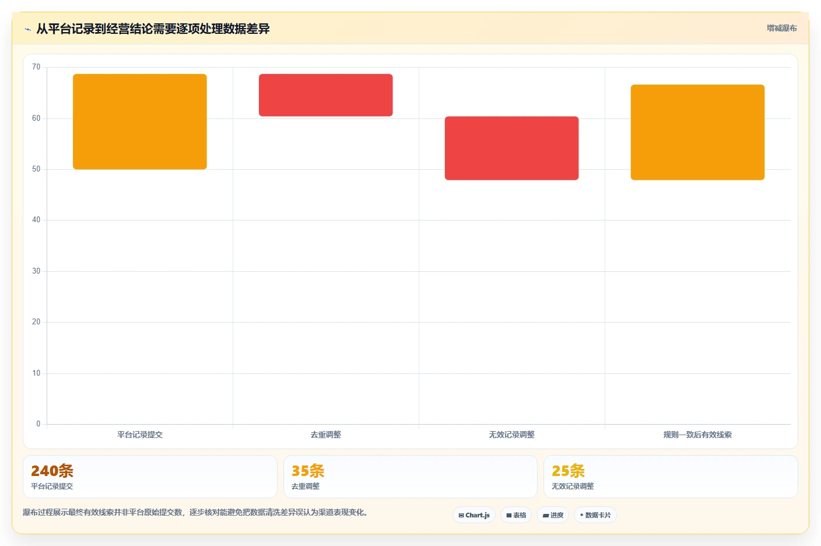Click the x-axis label 无效记录调整
Viewport: 821px width, 546px height.
512,435
